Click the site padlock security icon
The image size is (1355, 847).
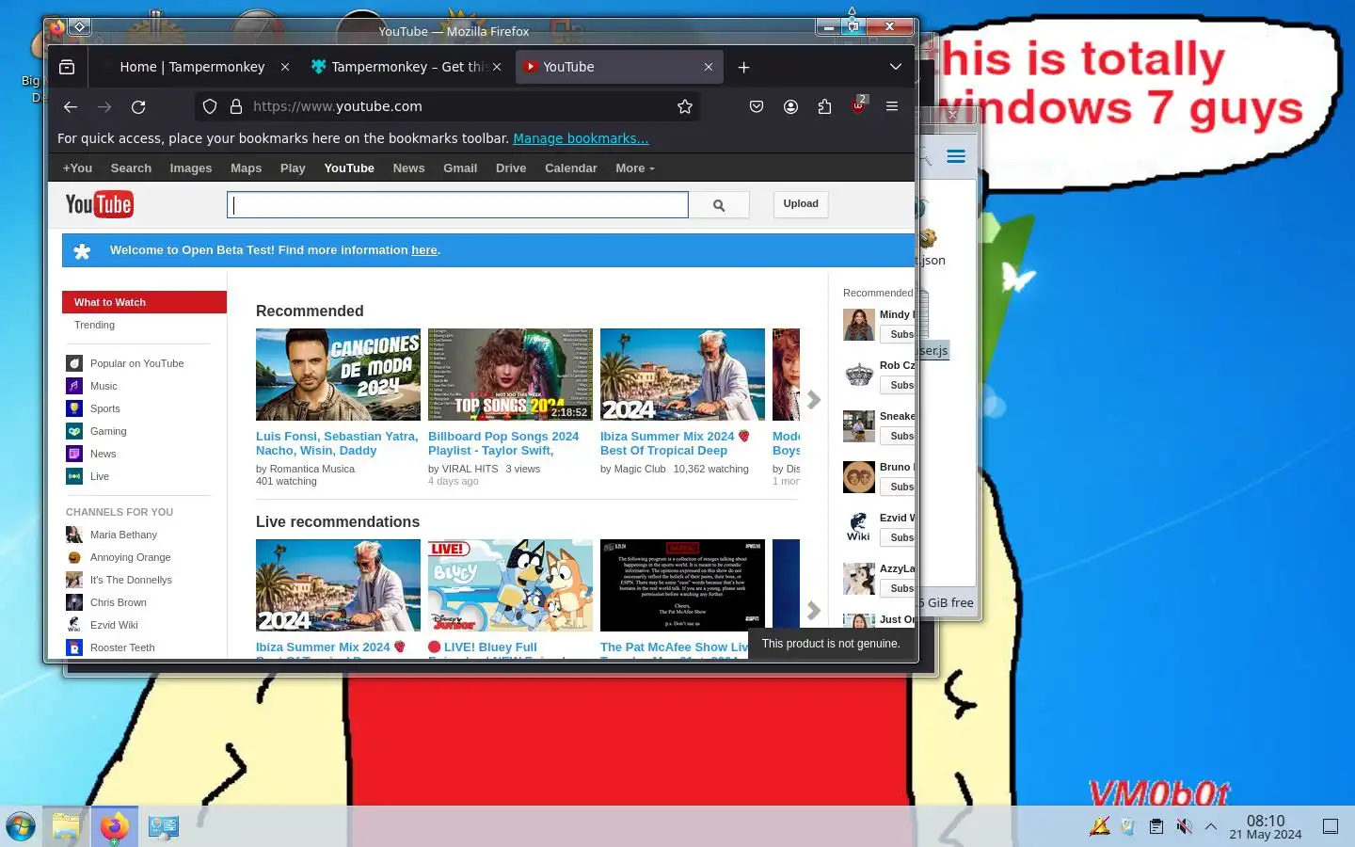tap(236, 106)
